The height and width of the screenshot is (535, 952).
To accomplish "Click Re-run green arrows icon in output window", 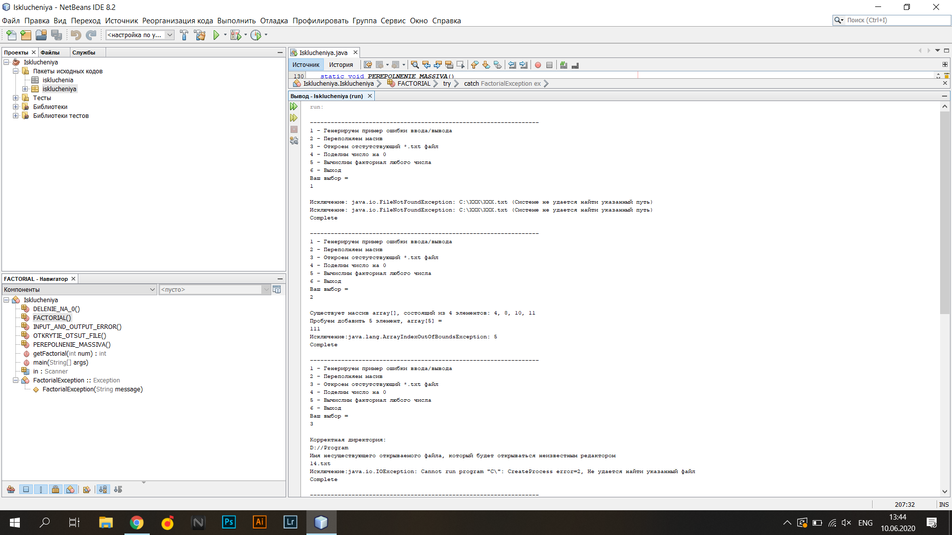I will pyautogui.click(x=294, y=107).
